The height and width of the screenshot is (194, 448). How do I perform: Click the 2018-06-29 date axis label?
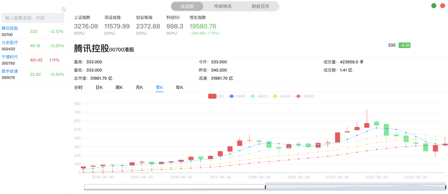coord(259,177)
